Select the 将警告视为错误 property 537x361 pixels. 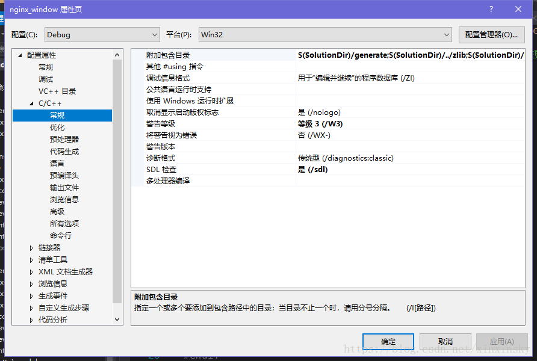click(172, 135)
